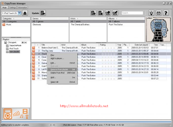The height and width of the screenshot is (127, 173).
Task: Add a playlist with the plus icon
Action: (23, 42)
